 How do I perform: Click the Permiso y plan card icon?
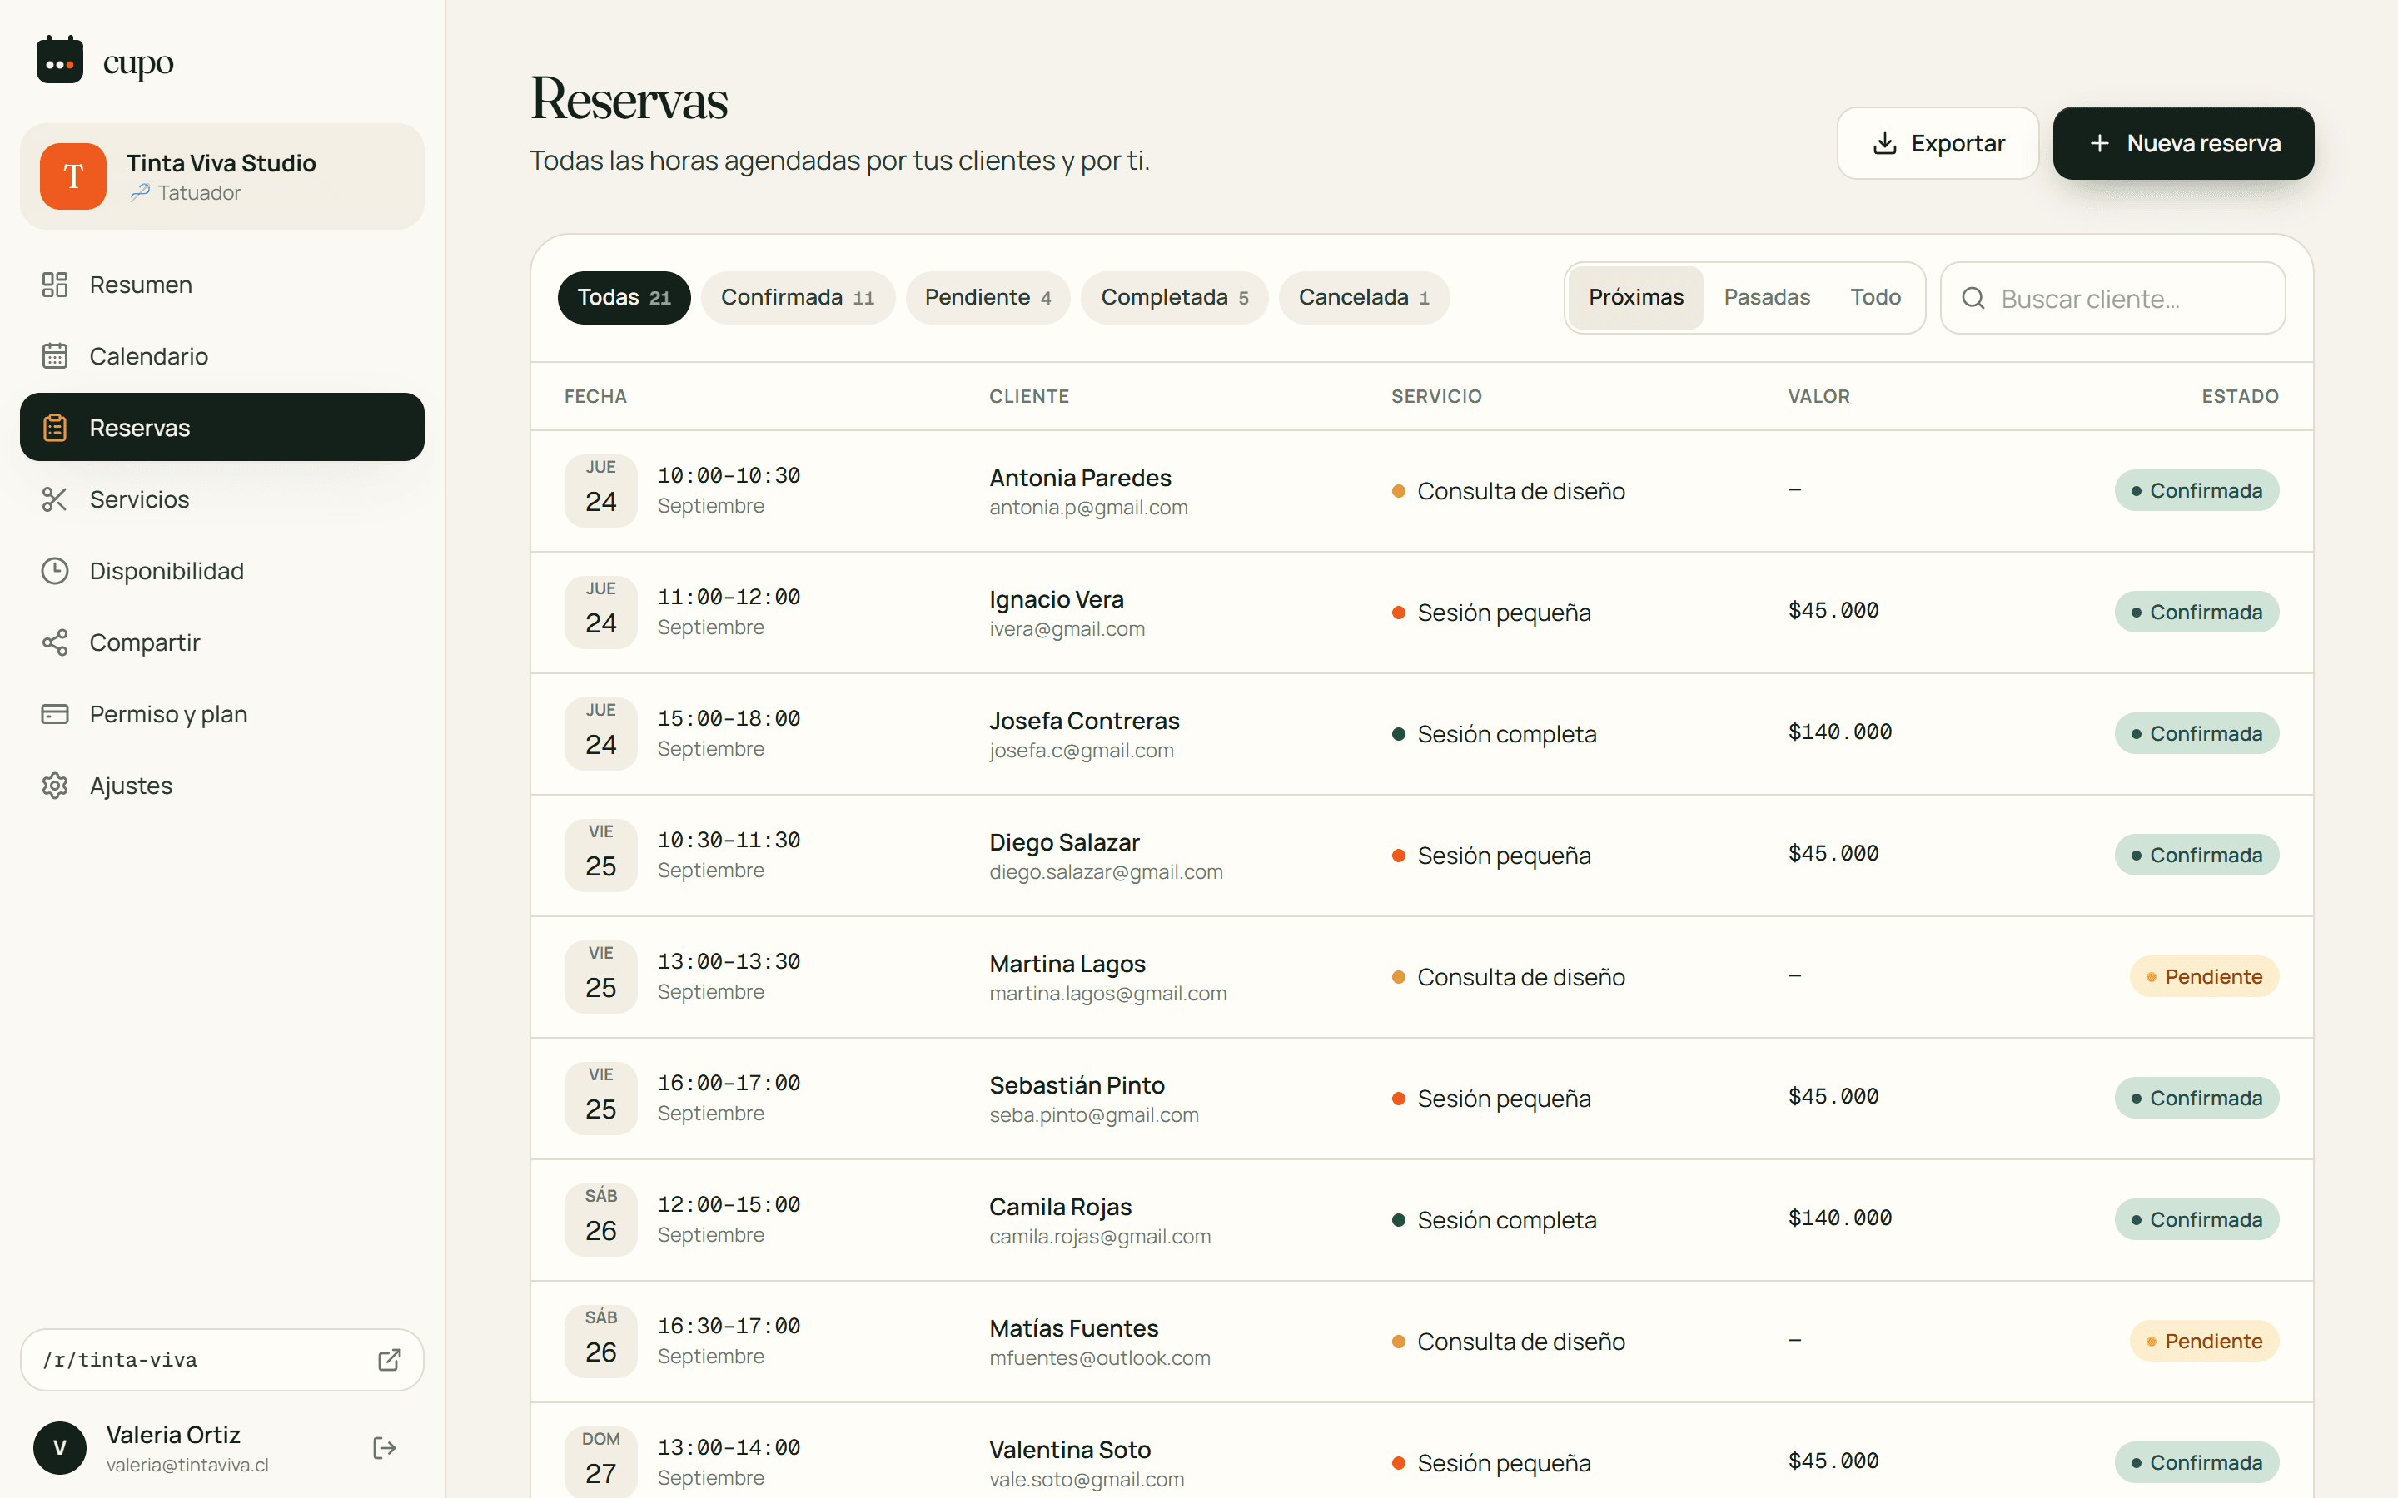click(54, 713)
